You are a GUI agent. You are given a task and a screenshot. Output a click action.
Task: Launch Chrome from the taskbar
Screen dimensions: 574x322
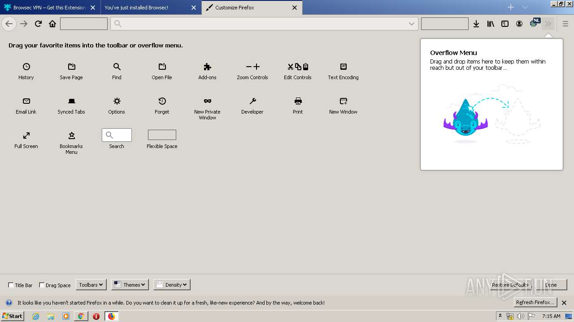click(x=81, y=316)
